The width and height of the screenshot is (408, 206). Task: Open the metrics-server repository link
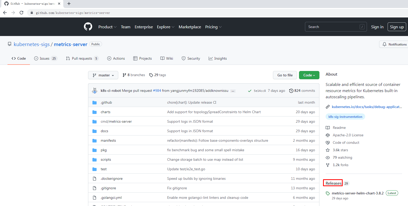[x=70, y=44]
